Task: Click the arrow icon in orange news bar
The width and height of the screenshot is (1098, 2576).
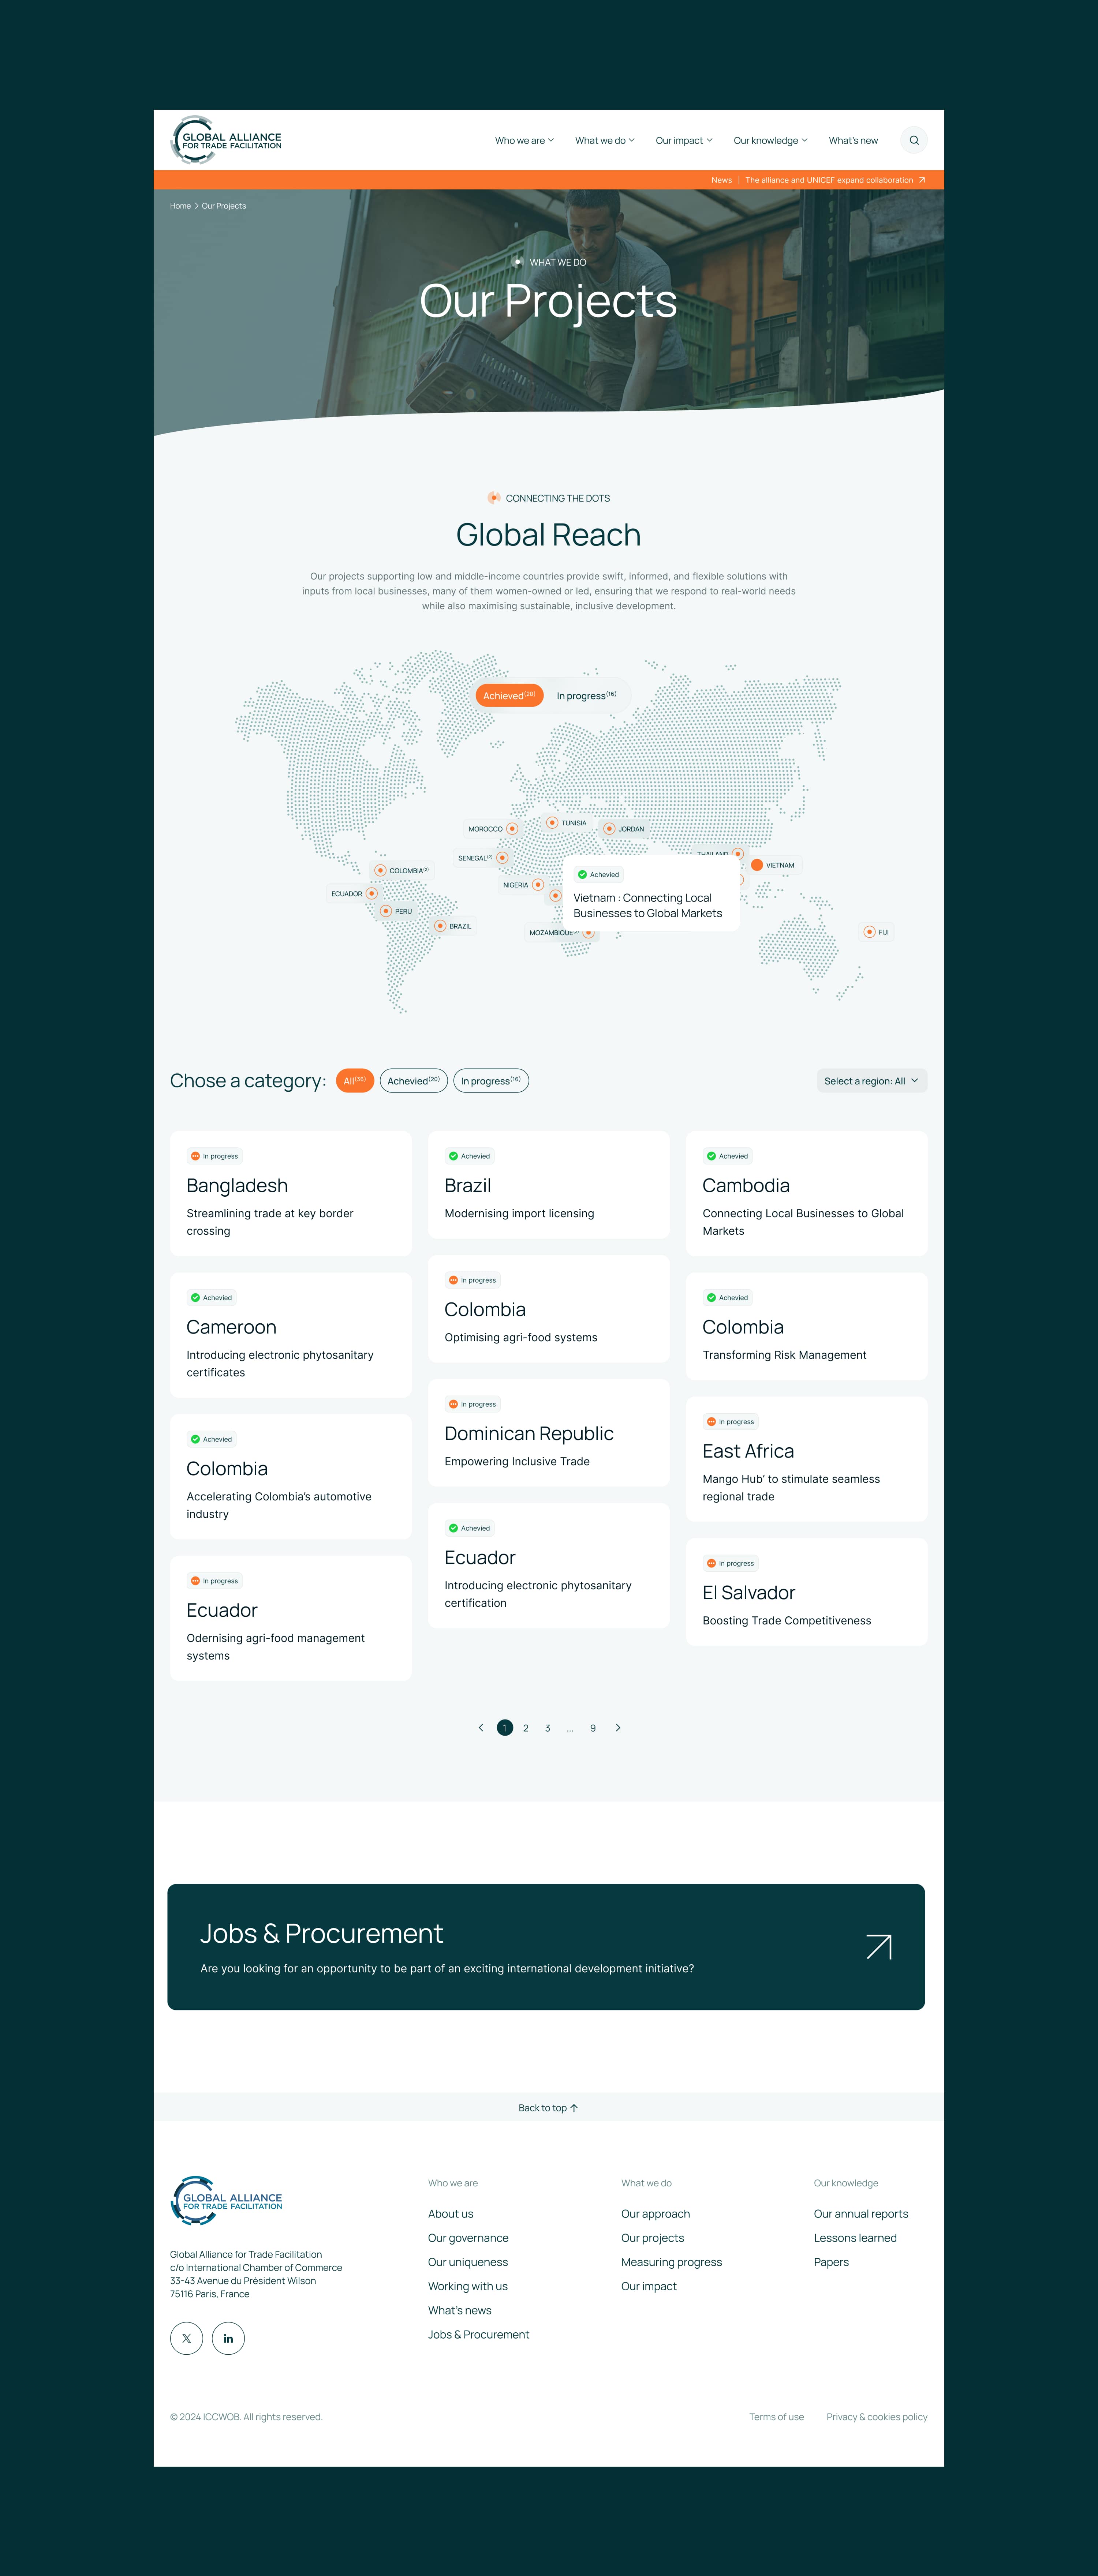Action: pos(922,180)
